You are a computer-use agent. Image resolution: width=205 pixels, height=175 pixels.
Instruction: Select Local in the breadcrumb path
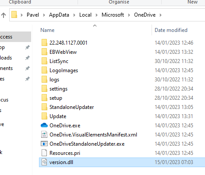click(x=85, y=15)
